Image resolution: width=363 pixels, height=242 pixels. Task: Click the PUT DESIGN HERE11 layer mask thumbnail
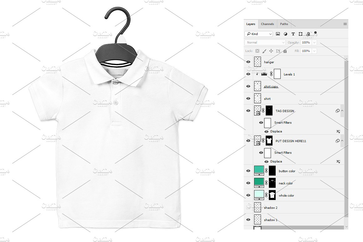point(269,141)
